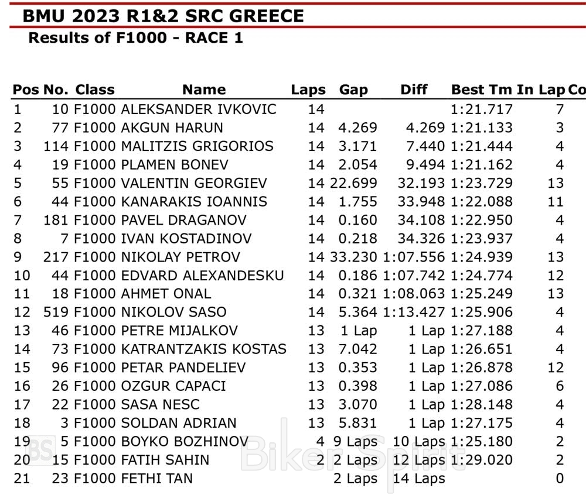
Task: Select winner ALEKSANDER IVKOVIC's name
Action: pos(198,109)
